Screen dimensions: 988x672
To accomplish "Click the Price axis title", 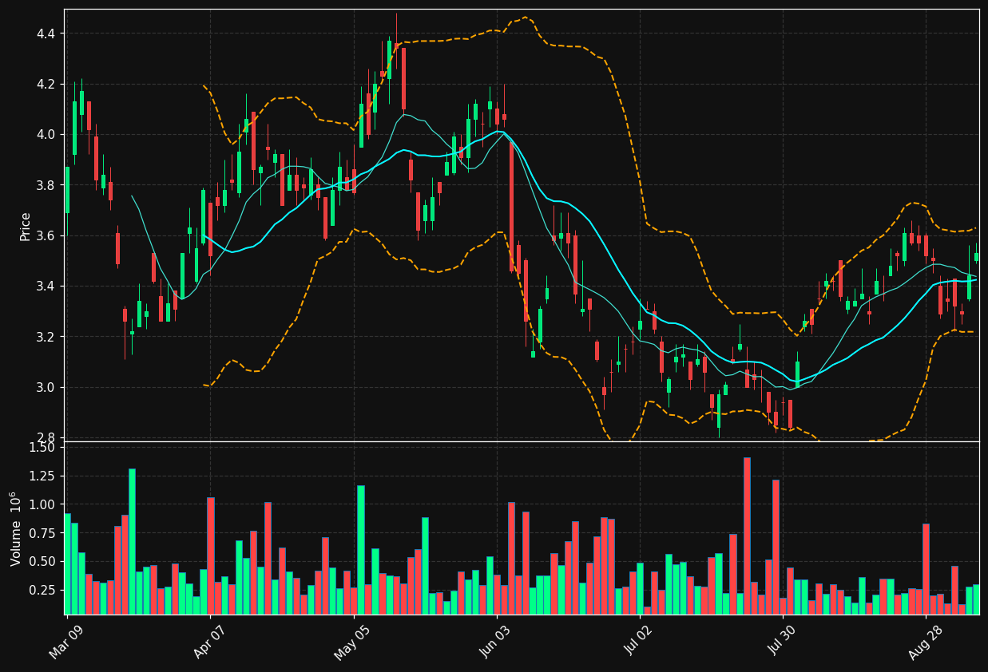I will click(26, 226).
